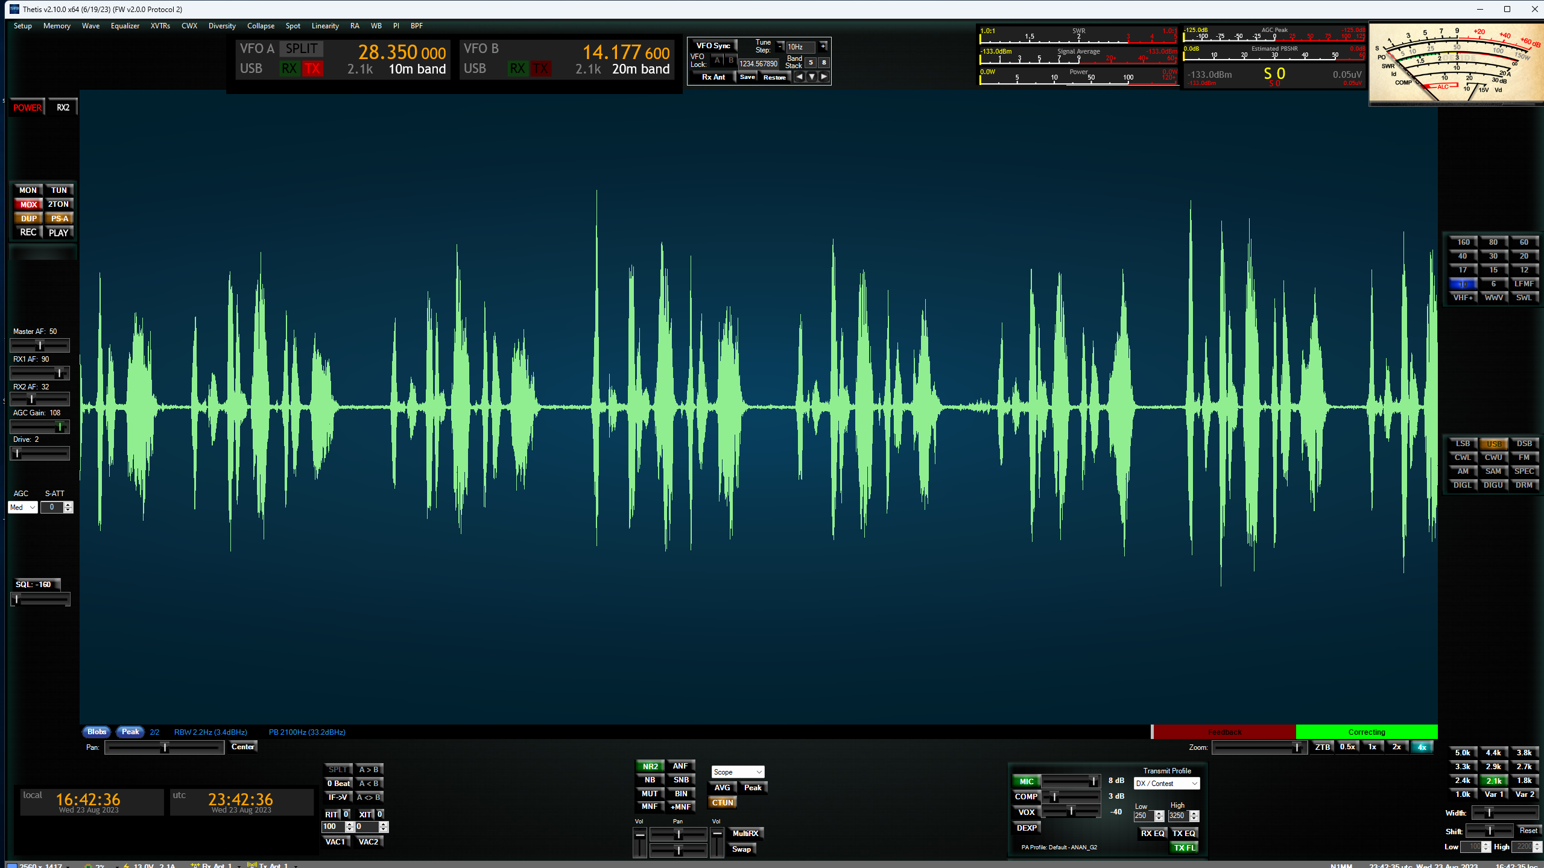This screenshot has height=868, width=1544.
Task: Start recording with REC
Action: click(x=28, y=232)
